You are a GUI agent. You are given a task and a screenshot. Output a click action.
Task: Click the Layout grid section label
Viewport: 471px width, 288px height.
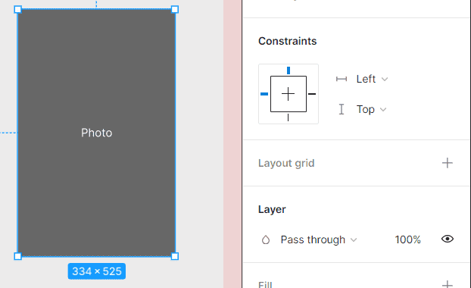tap(286, 163)
